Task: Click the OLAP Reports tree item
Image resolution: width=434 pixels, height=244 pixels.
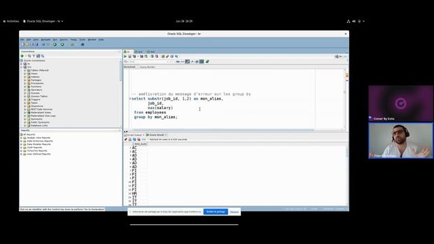Action: (x=35, y=148)
